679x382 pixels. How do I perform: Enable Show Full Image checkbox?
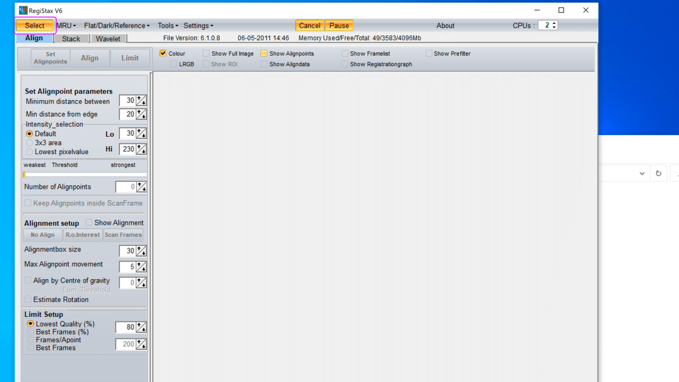point(206,54)
